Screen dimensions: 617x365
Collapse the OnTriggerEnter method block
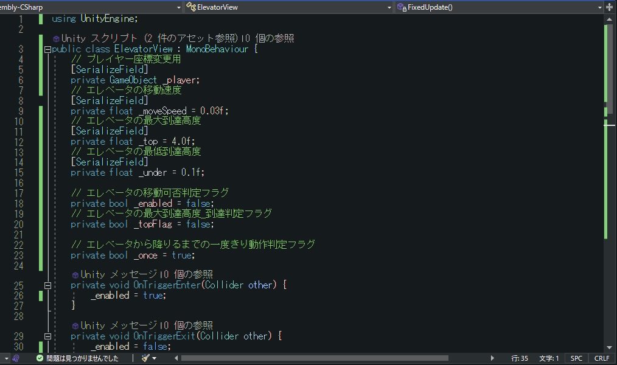[x=47, y=285]
